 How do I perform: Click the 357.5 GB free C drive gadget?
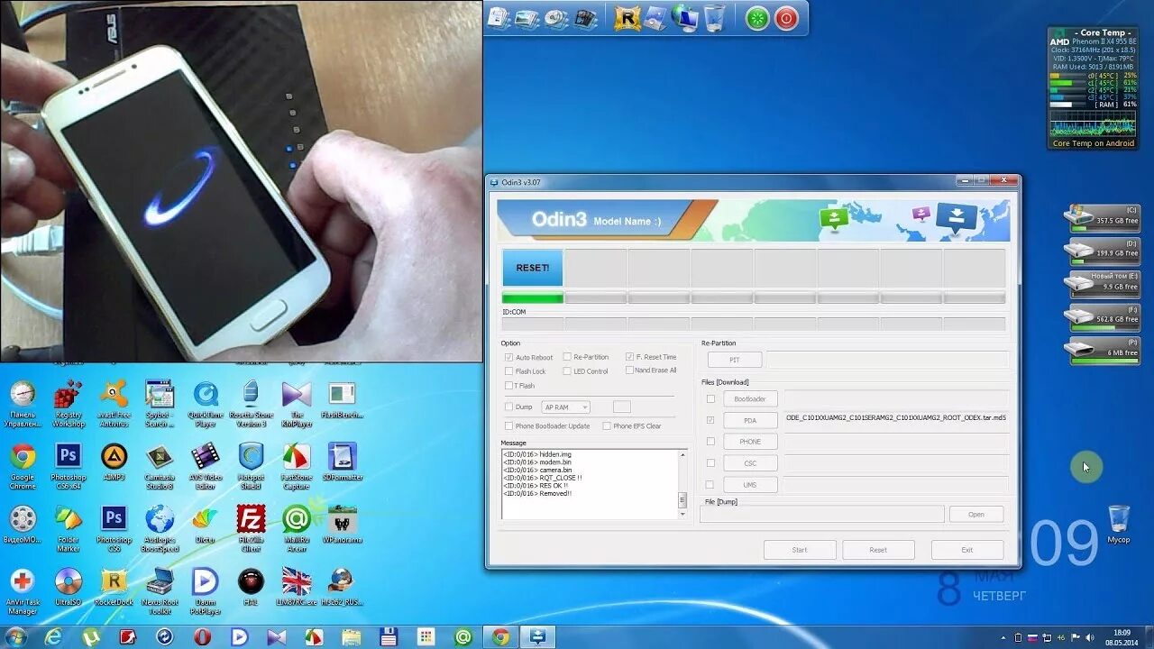tap(1104, 217)
